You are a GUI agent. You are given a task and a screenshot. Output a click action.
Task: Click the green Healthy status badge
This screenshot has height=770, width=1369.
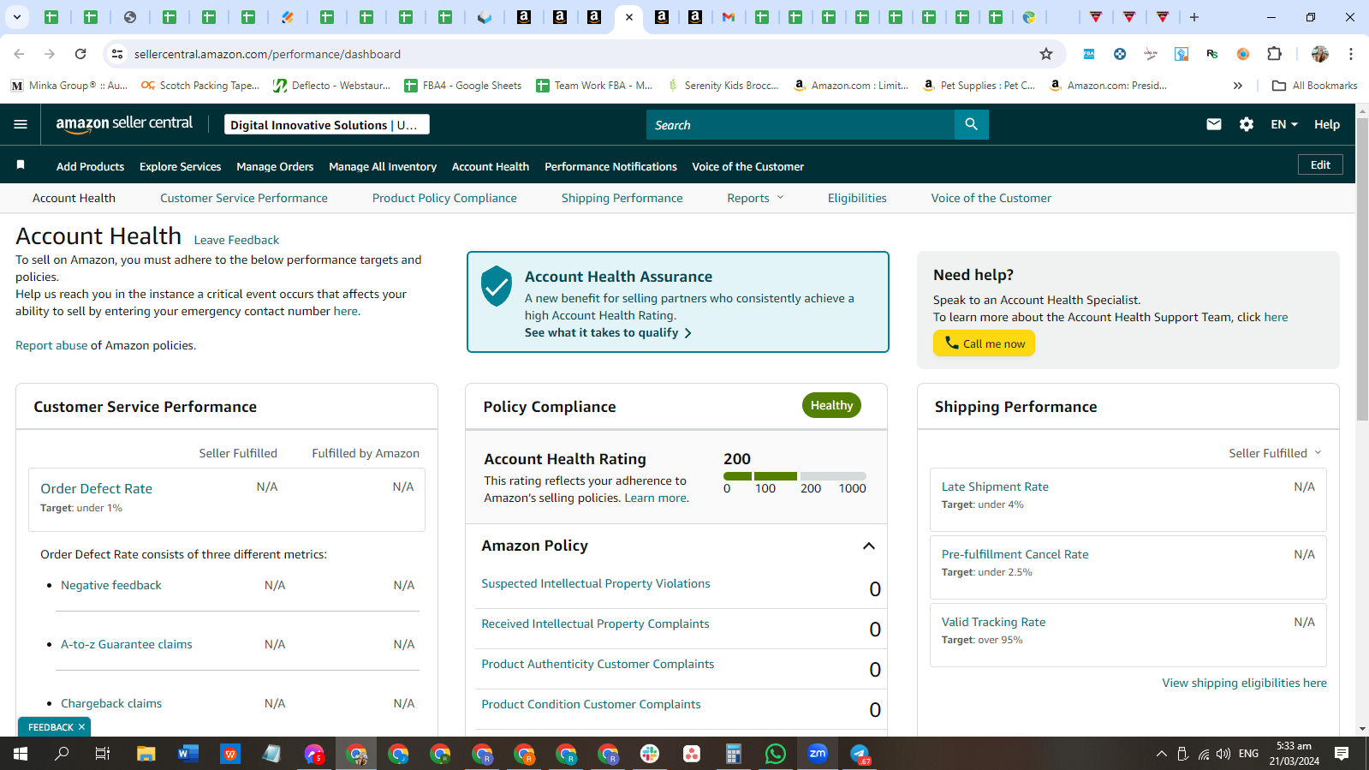tap(831, 405)
